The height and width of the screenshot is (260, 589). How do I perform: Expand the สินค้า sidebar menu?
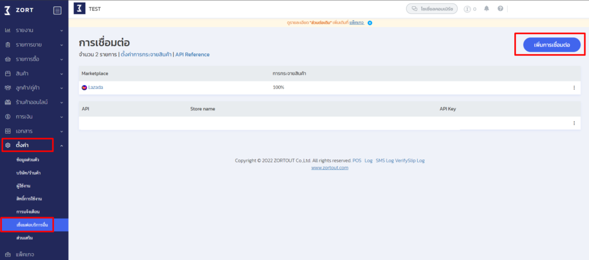(x=33, y=73)
